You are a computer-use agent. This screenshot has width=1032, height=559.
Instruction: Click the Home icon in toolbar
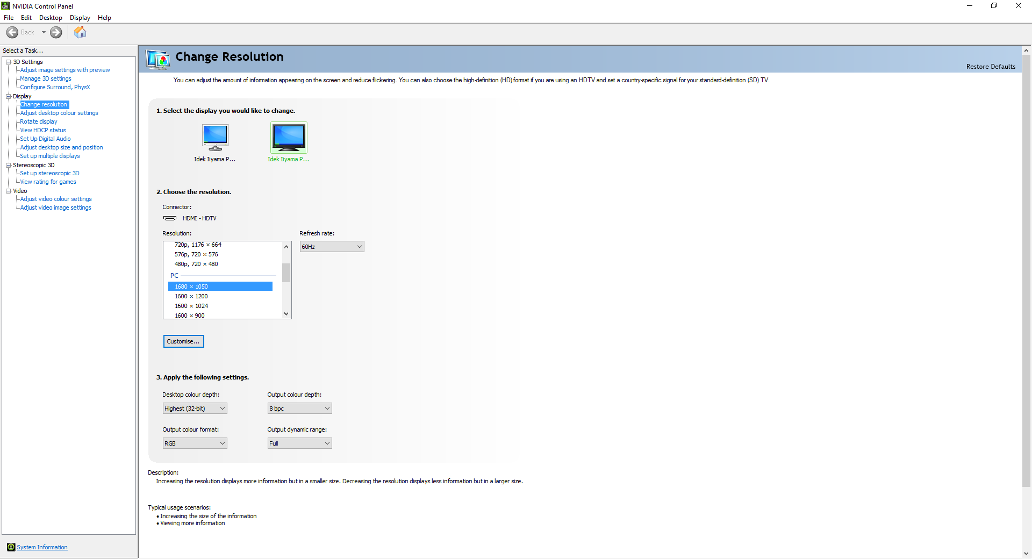pyautogui.click(x=80, y=32)
